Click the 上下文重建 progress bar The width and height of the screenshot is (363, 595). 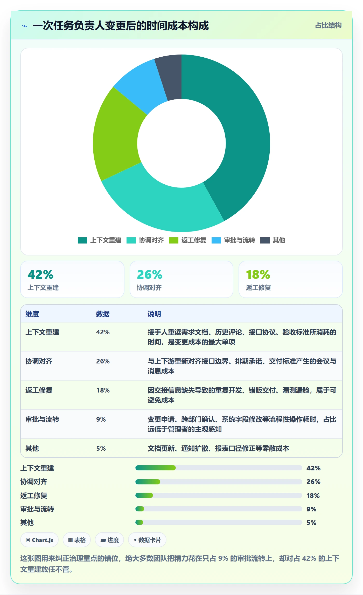[x=219, y=468]
